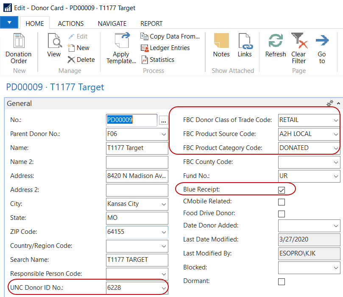
Task: Click the Ledger Entries button
Action: (x=165, y=48)
